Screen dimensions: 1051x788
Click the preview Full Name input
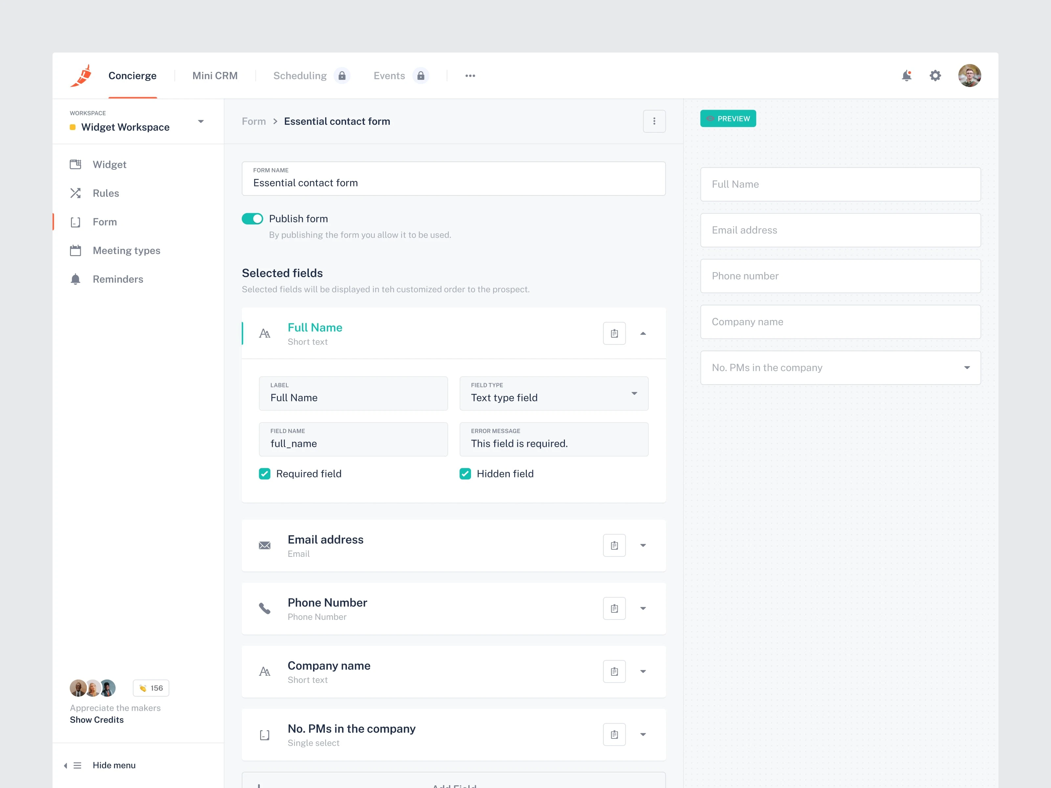click(x=840, y=184)
